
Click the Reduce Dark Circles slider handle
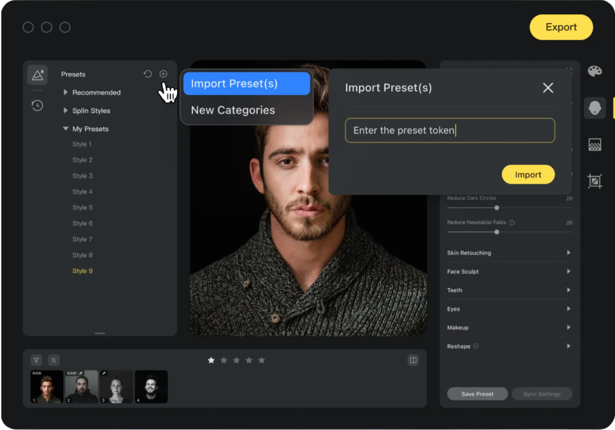[x=497, y=208]
